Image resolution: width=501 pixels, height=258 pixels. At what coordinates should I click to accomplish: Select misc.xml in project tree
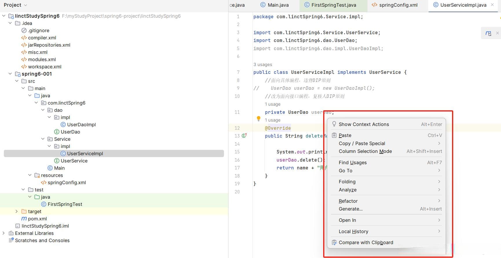pyautogui.click(x=38, y=52)
